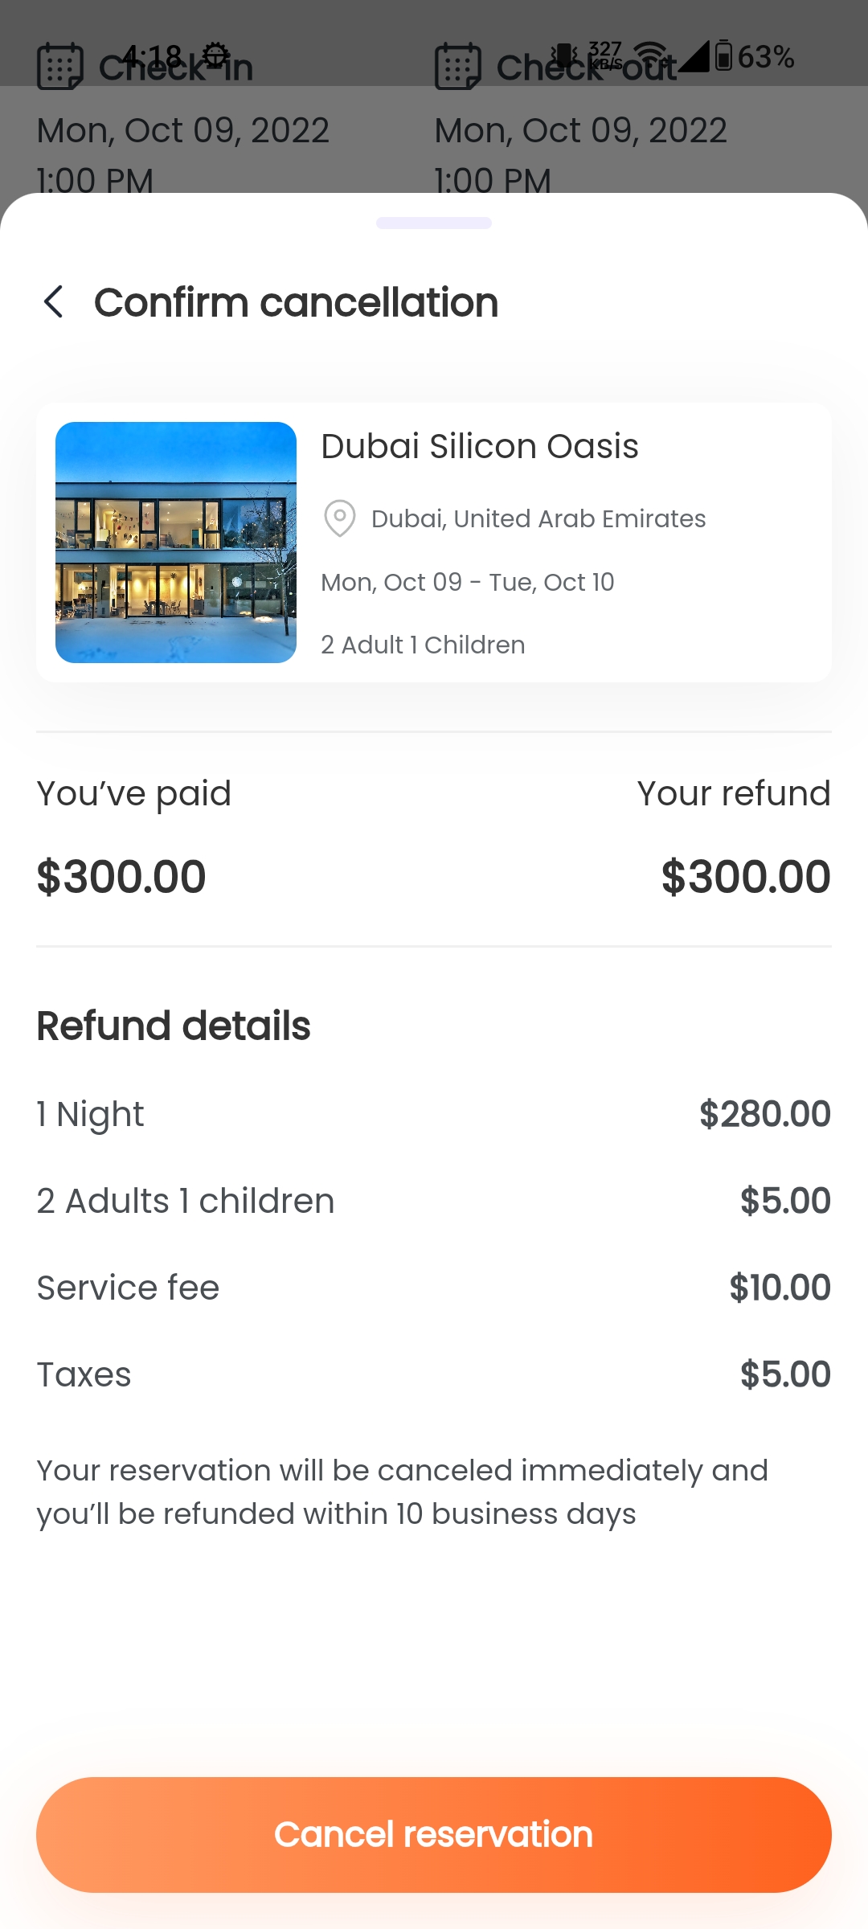Tap the cellular signal icon
This screenshot has width=868, height=1929.
coord(694,56)
